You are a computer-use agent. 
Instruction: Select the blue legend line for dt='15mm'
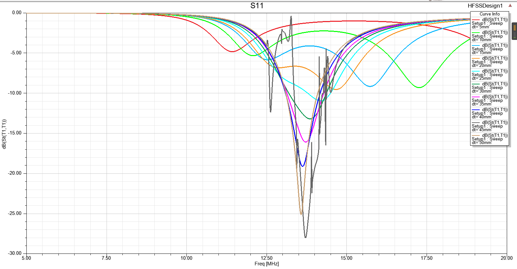pyautogui.click(x=476, y=46)
